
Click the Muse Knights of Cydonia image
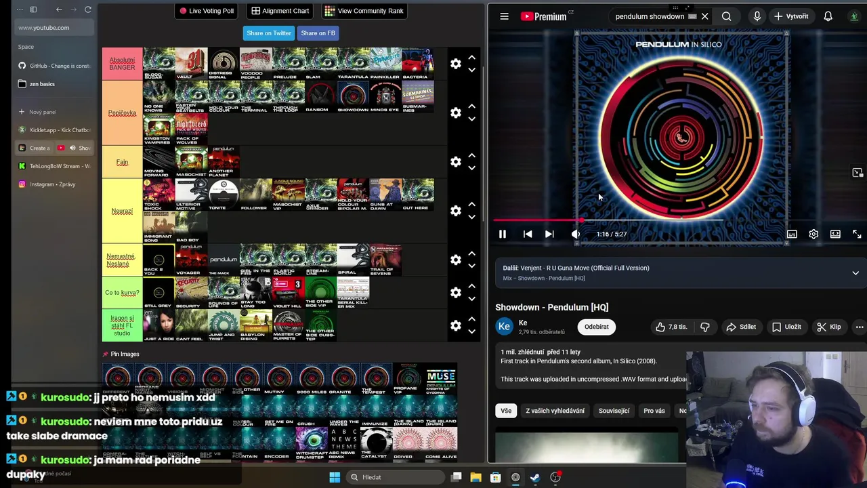click(441, 379)
